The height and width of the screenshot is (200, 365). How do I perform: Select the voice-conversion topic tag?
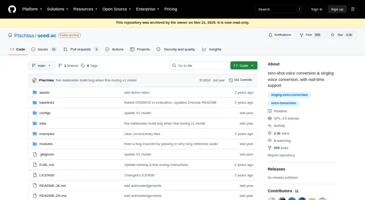tap(283, 103)
